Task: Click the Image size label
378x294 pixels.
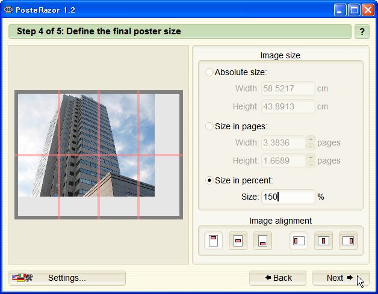Action: coord(280,55)
